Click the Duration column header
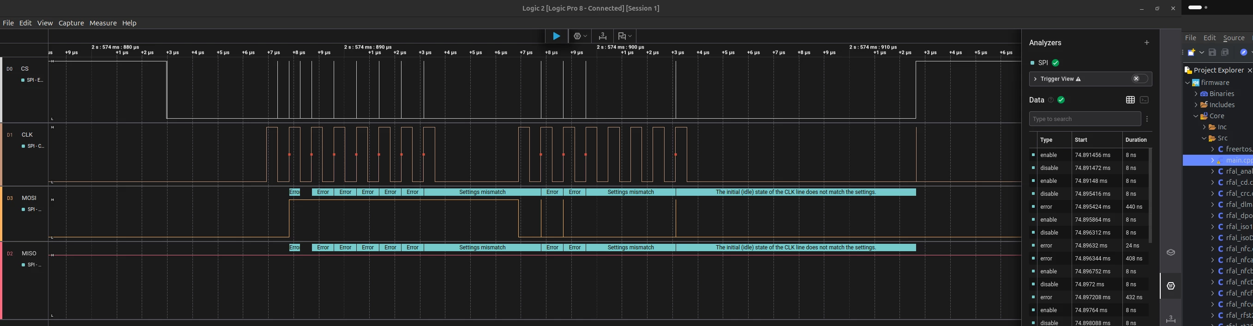This screenshot has height=326, width=1253. pos(1136,139)
